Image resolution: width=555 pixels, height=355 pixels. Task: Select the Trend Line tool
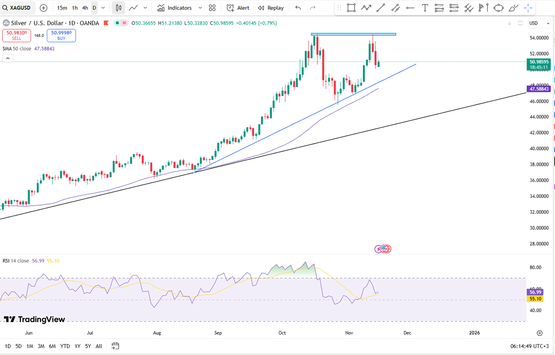pyautogui.click(x=381, y=8)
